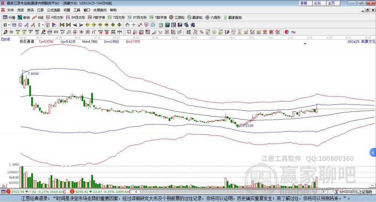Select the circular target tool icon
376x202 pixels.
[x=75, y=32]
